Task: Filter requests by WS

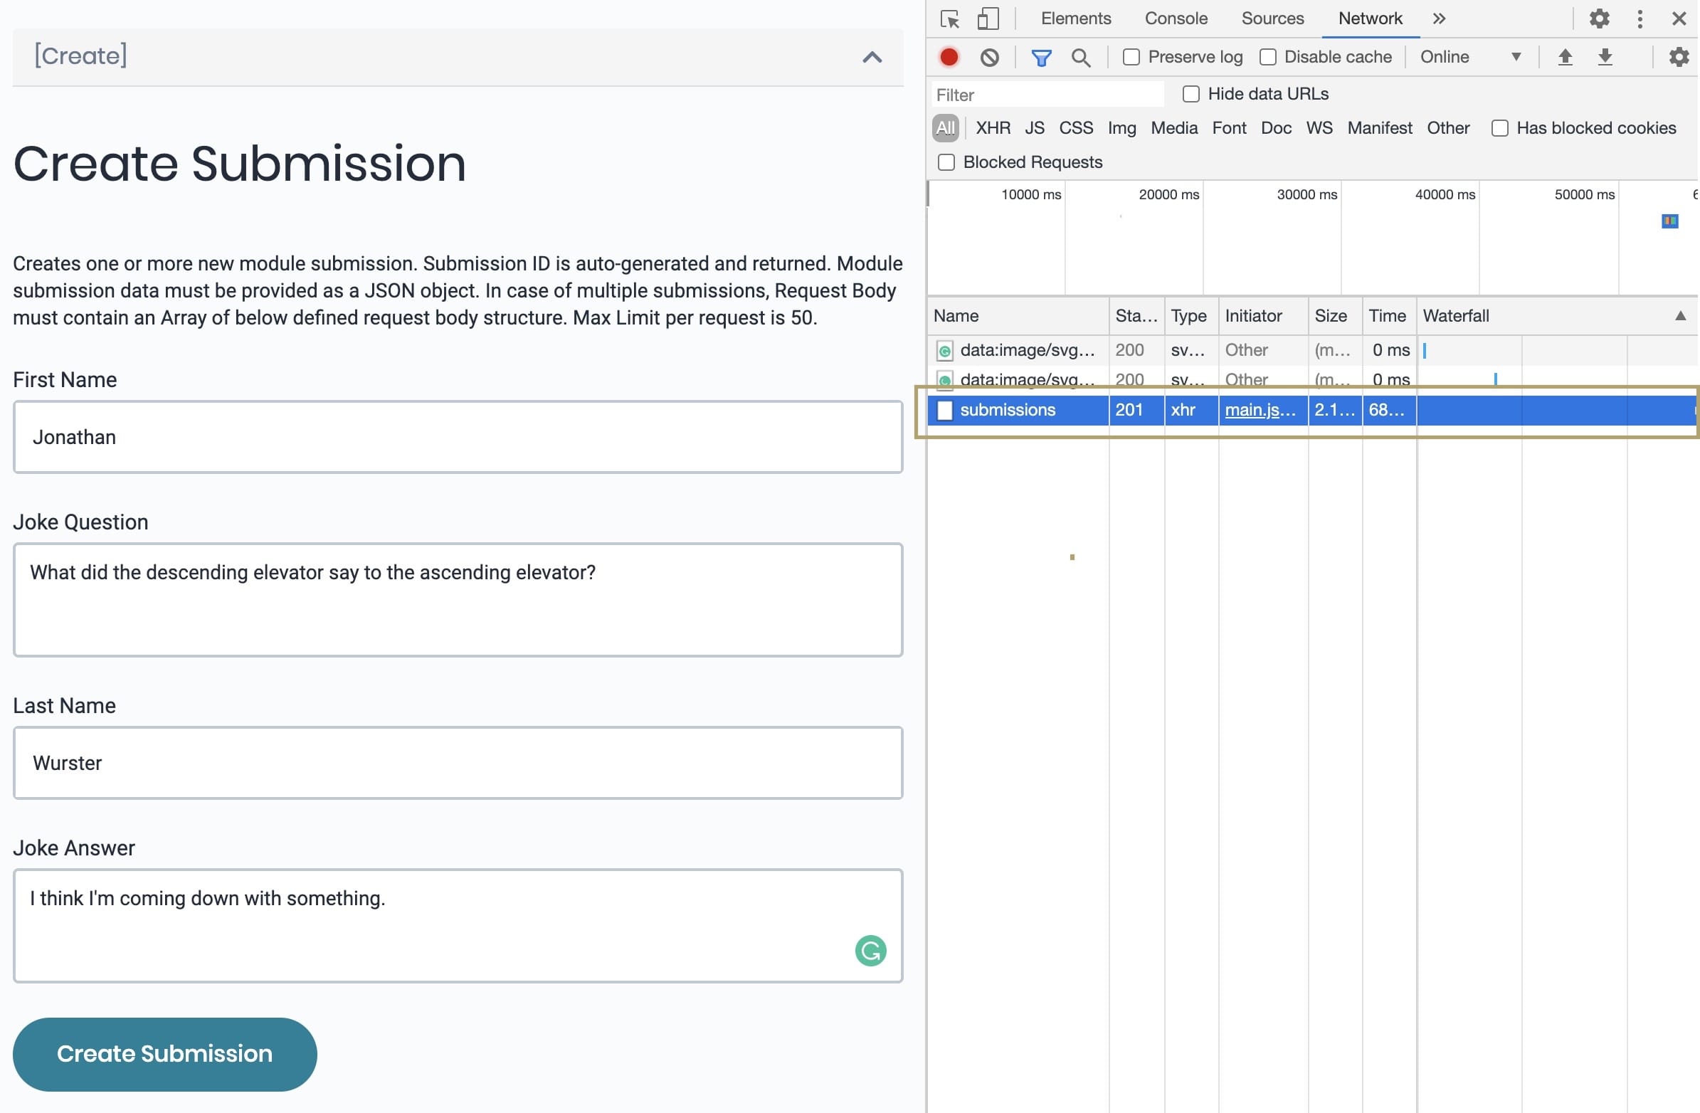Action: coord(1319,128)
